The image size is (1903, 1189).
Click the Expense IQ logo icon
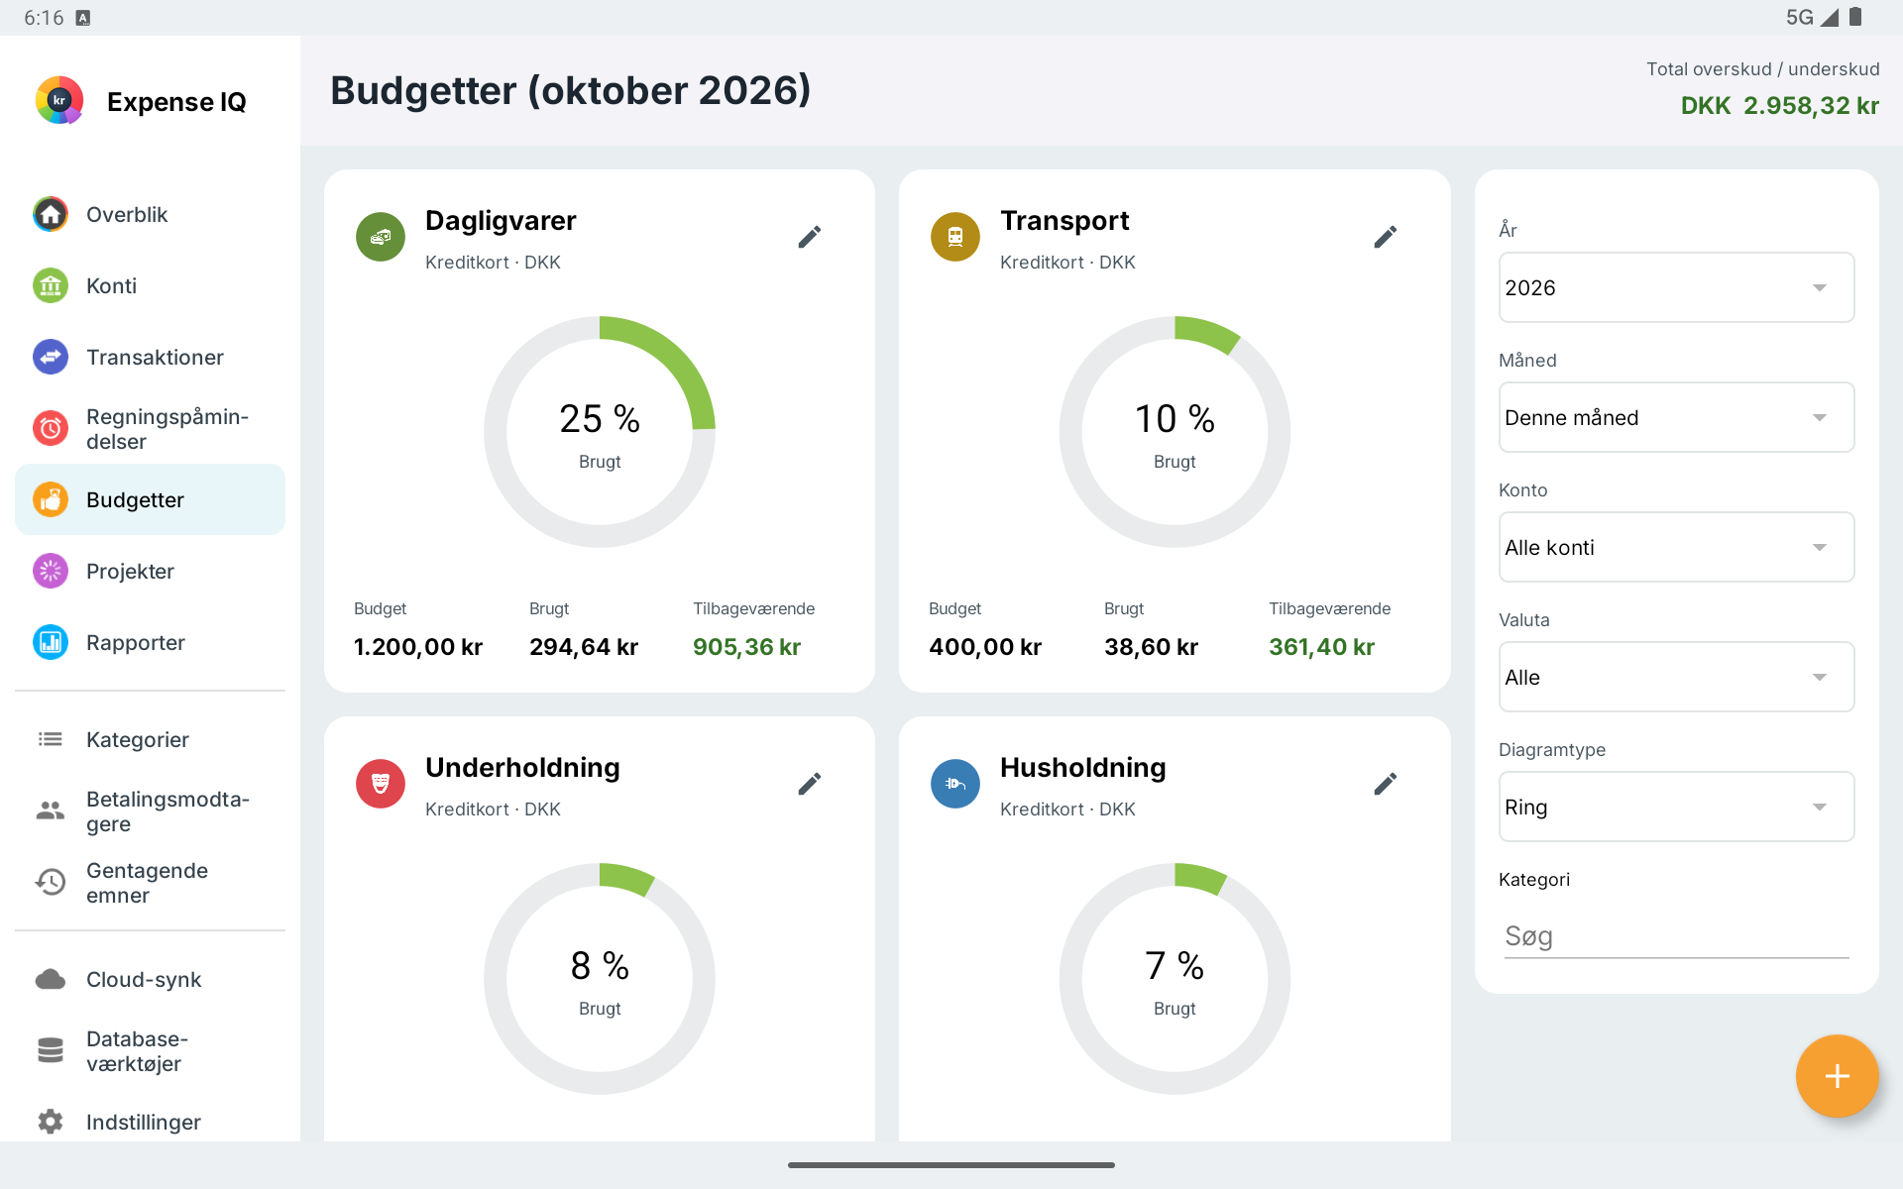(59, 101)
